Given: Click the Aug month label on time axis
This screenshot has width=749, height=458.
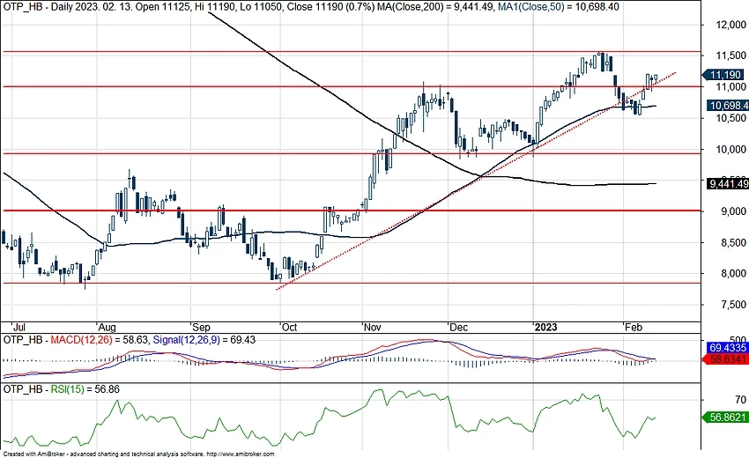Looking at the screenshot, I should click(x=107, y=327).
